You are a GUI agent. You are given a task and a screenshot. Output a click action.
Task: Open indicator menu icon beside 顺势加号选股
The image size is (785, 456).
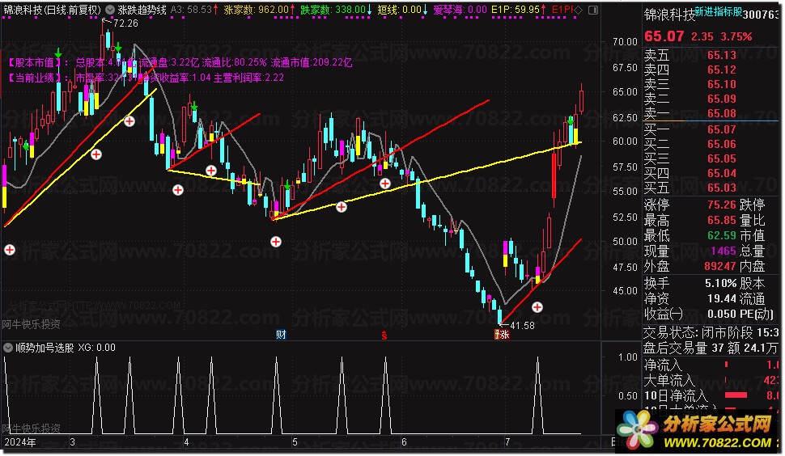tap(8, 348)
